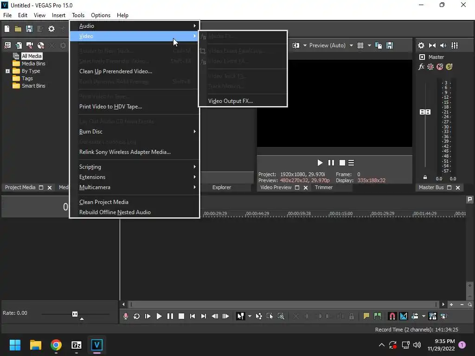The width and height of the screenshot is (475, 356).
Task: Click the Envelope Edit Tool icon
Action: (259, 316)
